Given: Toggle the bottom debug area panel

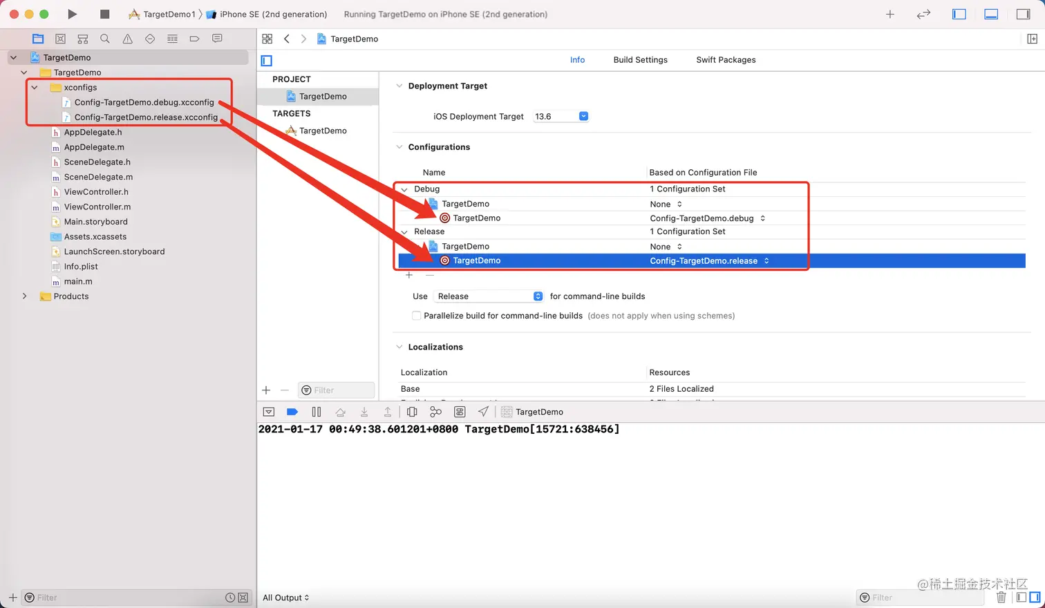Looking at the screenshot, I should (x=991, y=14).
